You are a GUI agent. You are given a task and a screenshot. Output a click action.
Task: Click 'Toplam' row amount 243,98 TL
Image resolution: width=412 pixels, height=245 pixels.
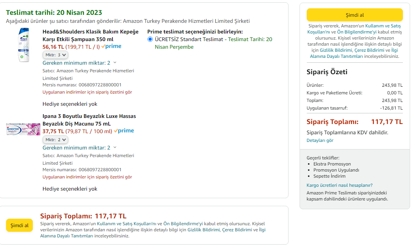[392, 100]
